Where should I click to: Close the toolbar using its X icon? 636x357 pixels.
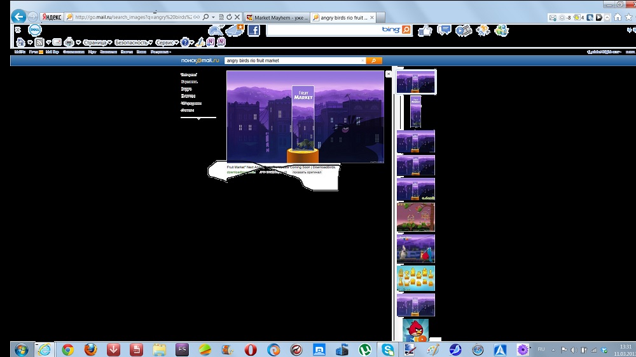18,30
